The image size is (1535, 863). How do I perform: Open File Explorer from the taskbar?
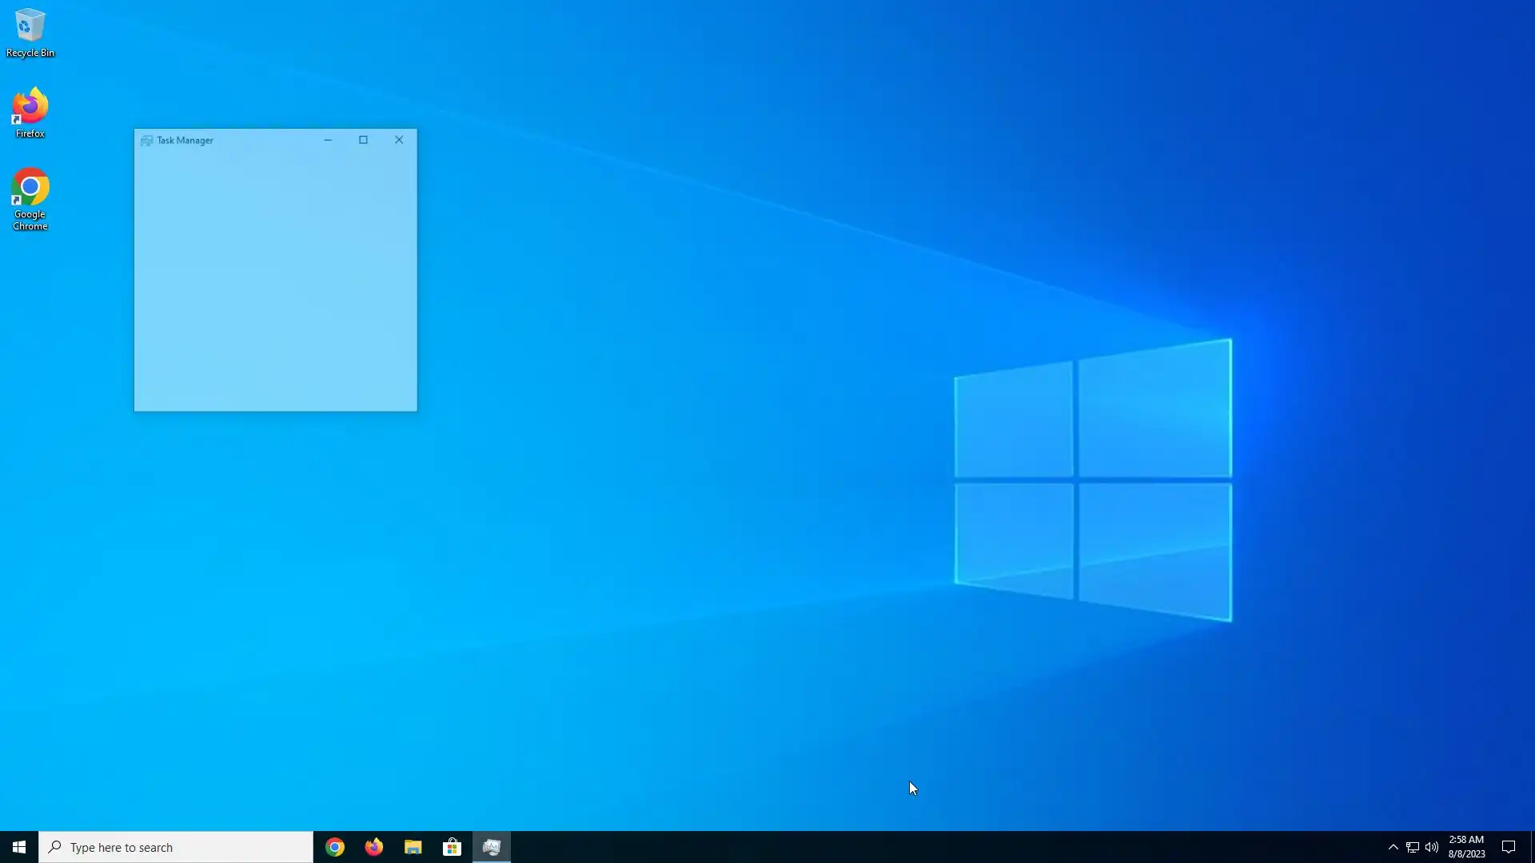pos(413,847)
